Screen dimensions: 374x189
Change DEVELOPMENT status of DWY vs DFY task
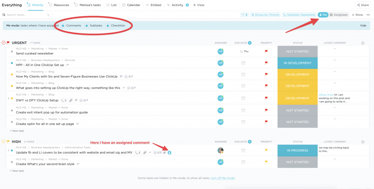point(297,98)
